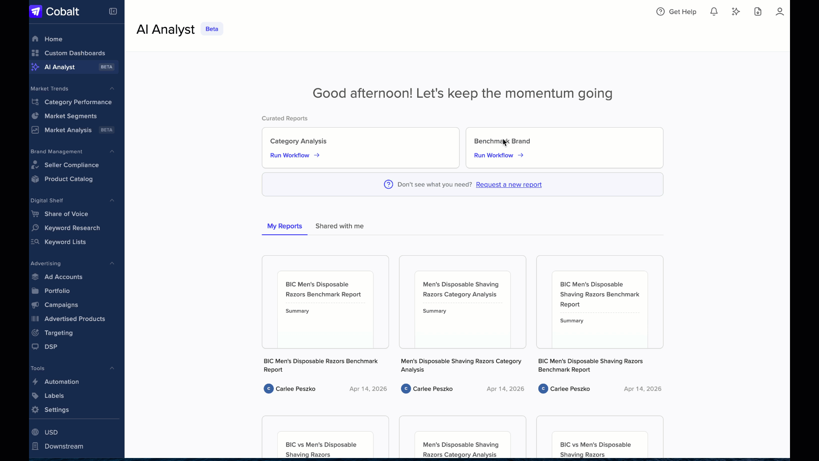Click the Keyword Lists icon
Image resolution: width=819 pixels, height=461 pixels.
[x=35, y=242]
